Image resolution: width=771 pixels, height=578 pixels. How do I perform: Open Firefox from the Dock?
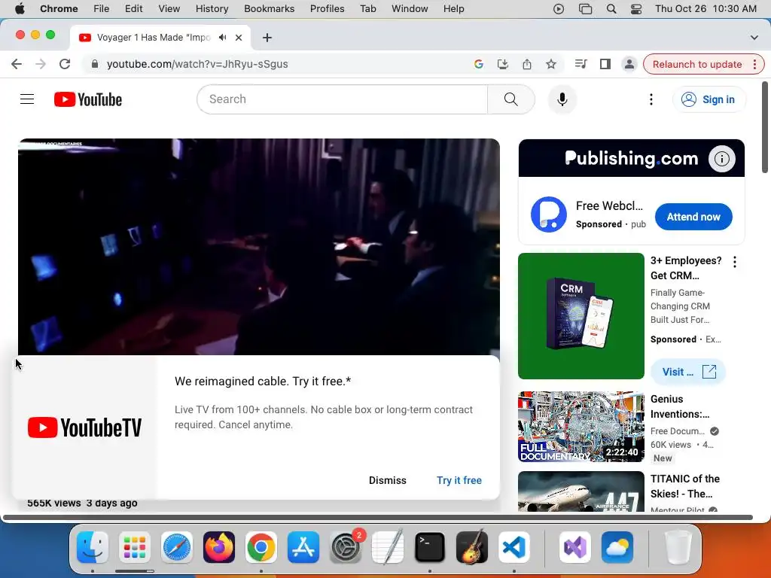tap(219, 546)
